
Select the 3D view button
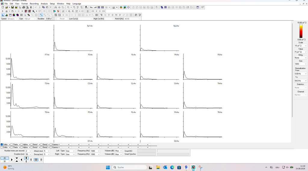5,161
